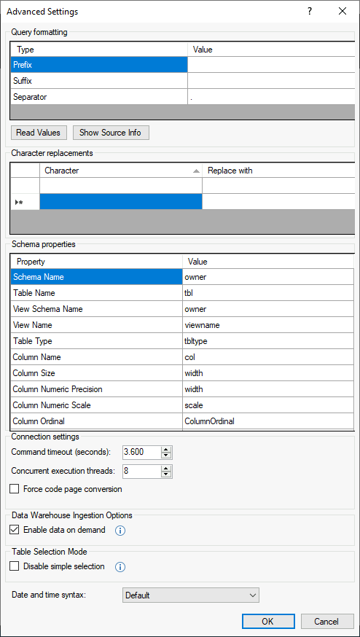Viewport: 360px width, 637px height.
Task: Click the Read Values button
Action: tap(38, 133)
